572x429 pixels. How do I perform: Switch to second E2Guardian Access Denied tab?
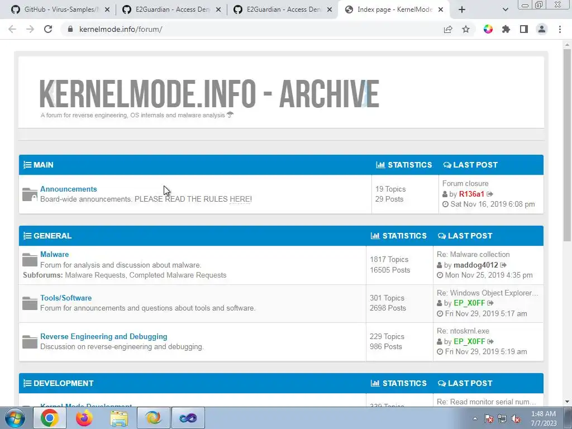click(x=283, y=9)
